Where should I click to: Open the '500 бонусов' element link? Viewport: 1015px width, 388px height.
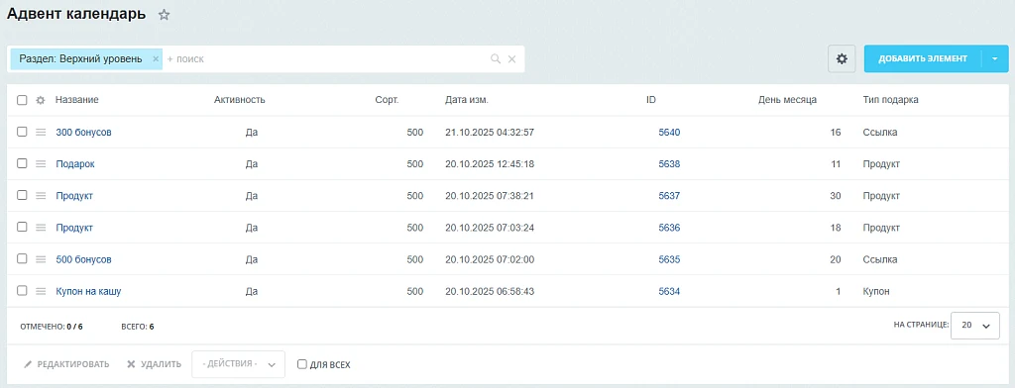click(83, 259)
